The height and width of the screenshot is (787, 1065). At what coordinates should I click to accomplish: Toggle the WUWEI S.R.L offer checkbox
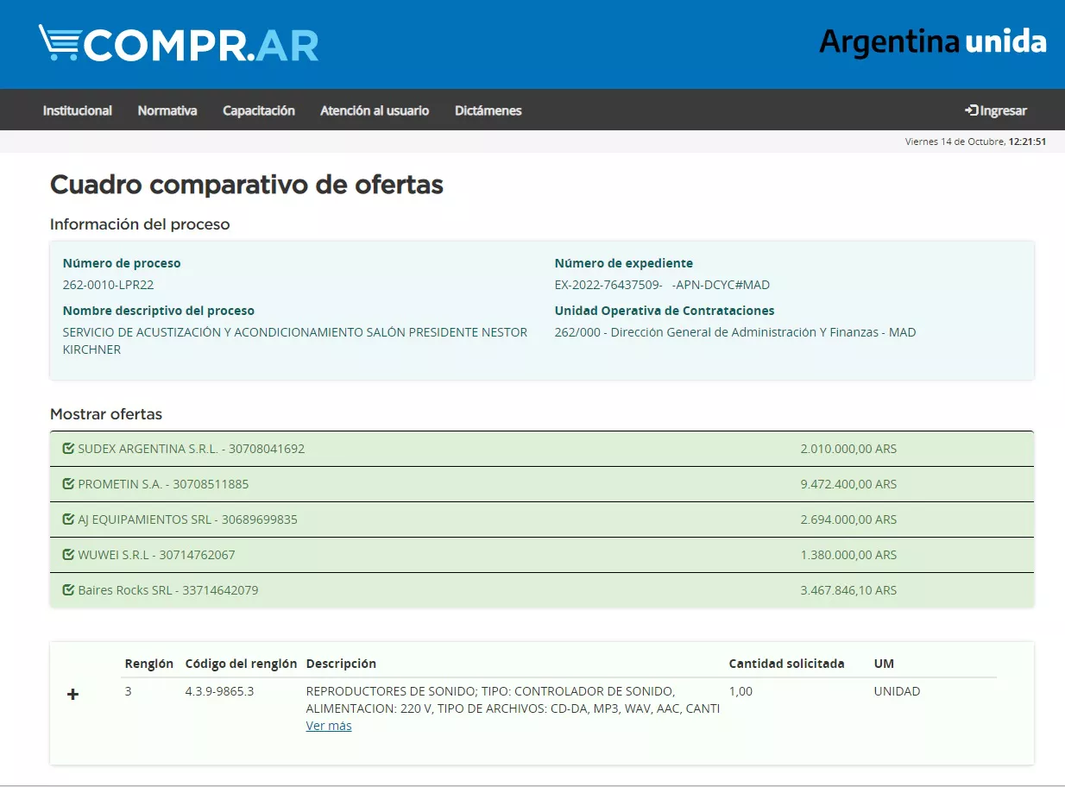point(68,555)
